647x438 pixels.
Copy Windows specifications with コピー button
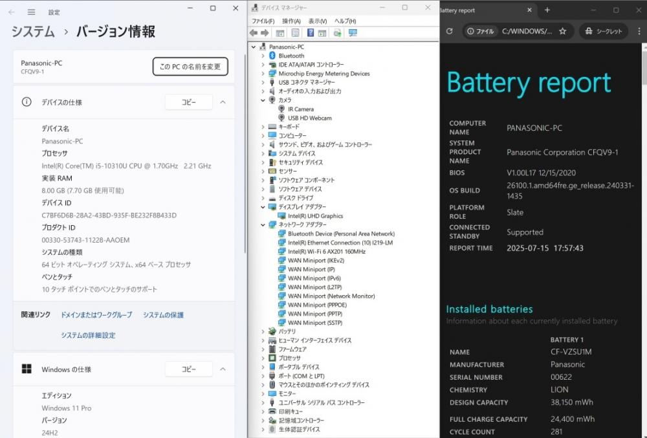189,369
